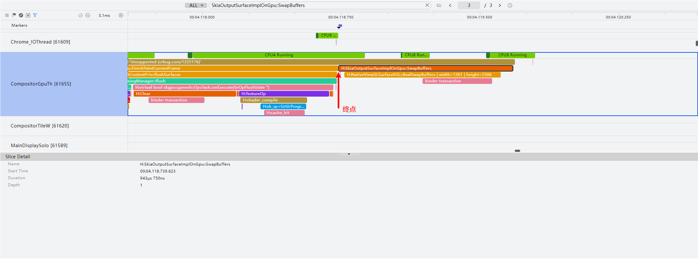Select the H:sk_sp<GrGLProgr... slice
Image resolution: width=698 pixels, height=259 pixels.
[x=283, y=106]
